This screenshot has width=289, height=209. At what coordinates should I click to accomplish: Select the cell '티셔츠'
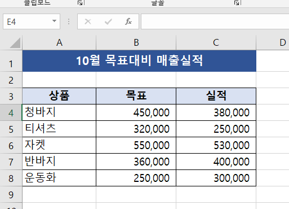(x=59, y=129)
